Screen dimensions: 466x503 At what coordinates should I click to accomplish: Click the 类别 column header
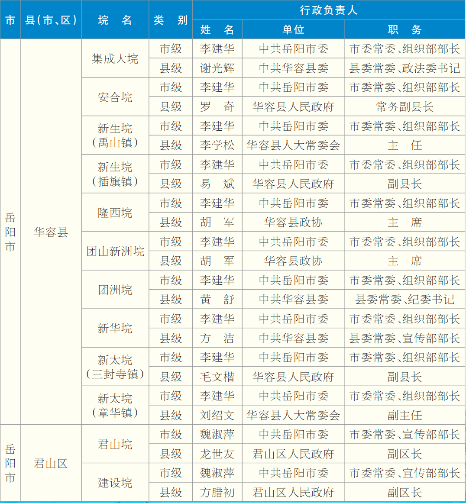[171, 20]
